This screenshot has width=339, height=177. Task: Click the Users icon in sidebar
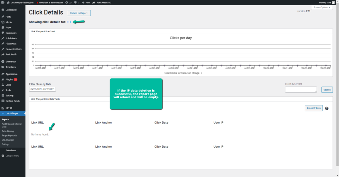pyautogui.click(x=3, y=85)
